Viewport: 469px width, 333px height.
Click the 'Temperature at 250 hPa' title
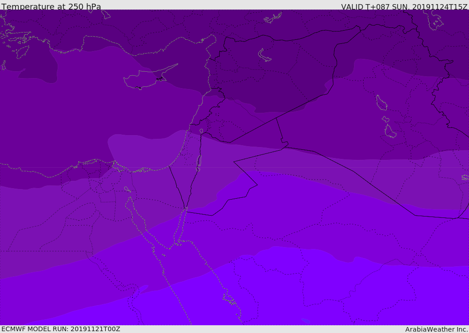pyautogui.click(x=51, y=7)
